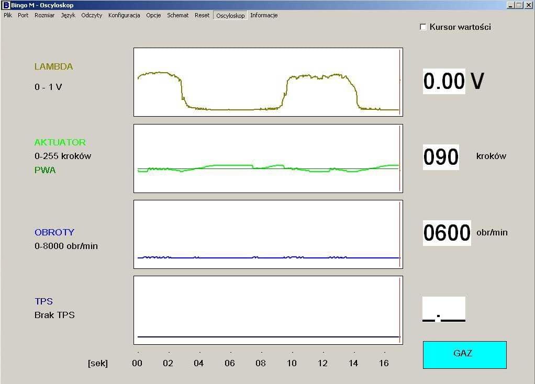Open the Schemat menu

pos(178,15)
